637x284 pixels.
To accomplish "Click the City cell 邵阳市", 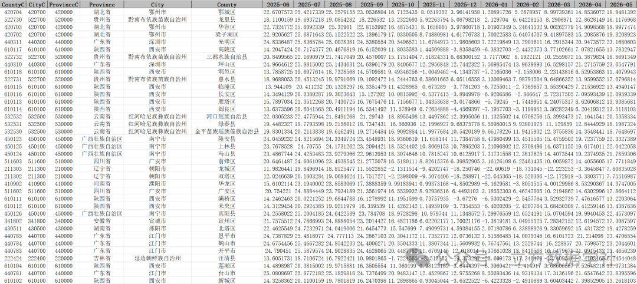I will coord(157,229).
